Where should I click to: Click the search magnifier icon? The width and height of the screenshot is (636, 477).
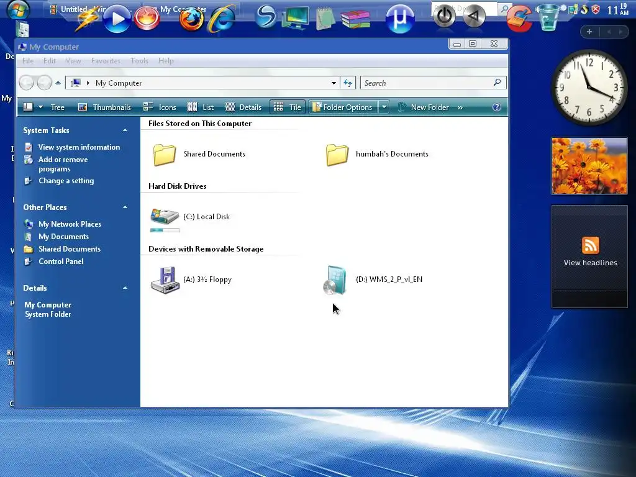click(497, 83)
